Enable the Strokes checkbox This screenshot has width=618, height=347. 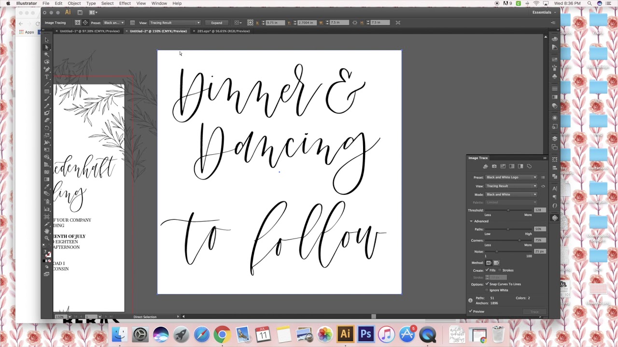tap(500, 270)
